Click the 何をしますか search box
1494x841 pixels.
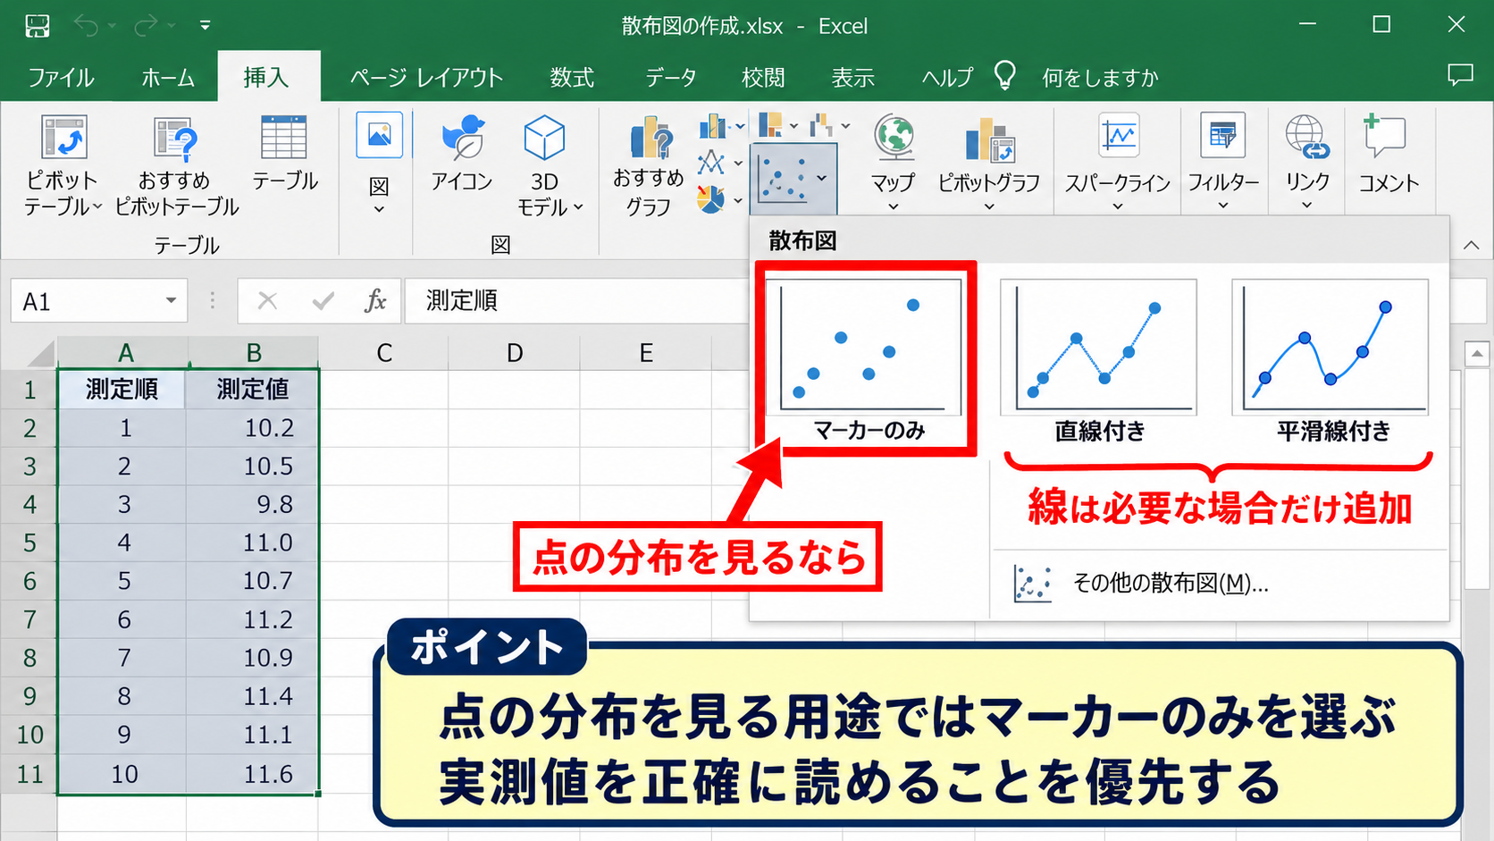tap(1099, 78)
